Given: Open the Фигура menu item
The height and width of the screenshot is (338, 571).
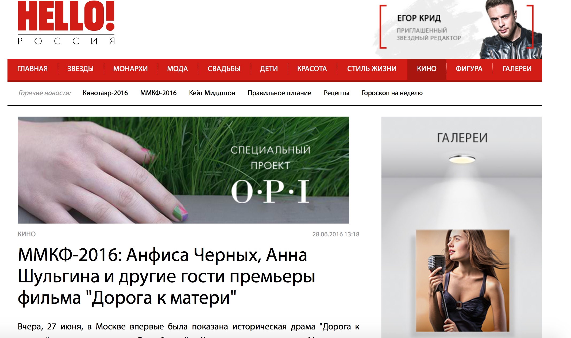Looking at the screenshot, I should coord(469,69).
